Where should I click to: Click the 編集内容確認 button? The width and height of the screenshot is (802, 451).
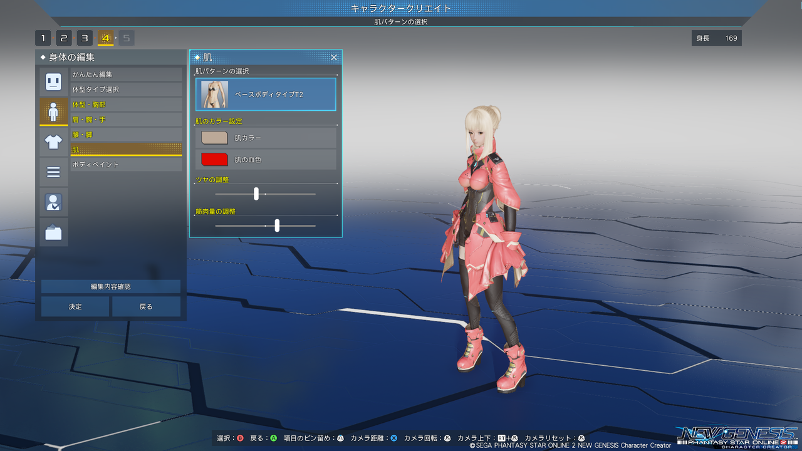111,286
